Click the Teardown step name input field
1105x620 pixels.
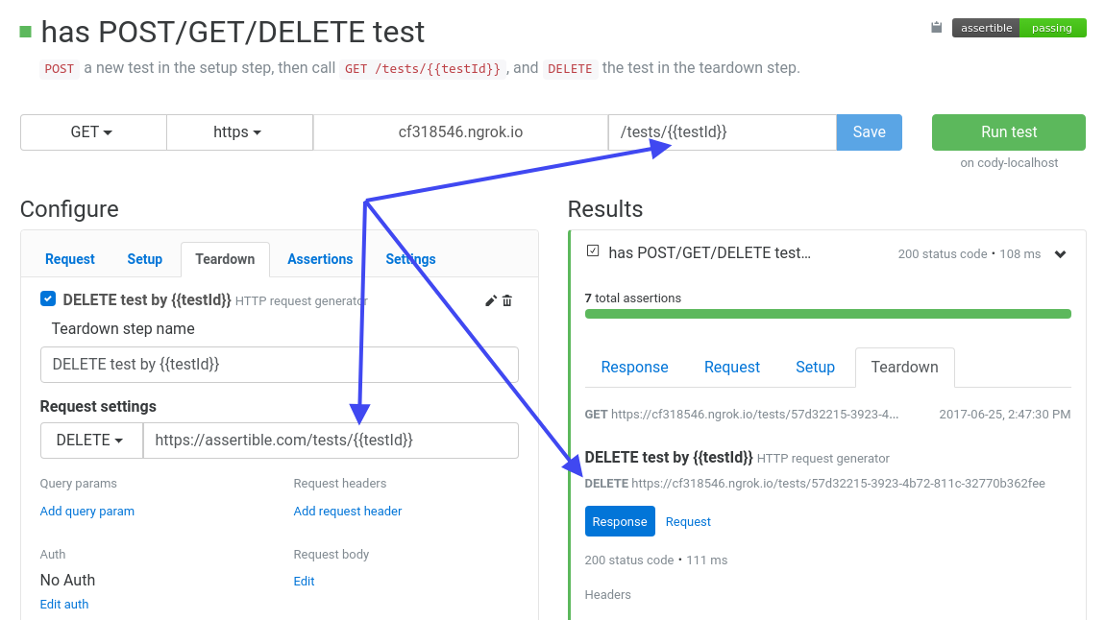point(279,365)
